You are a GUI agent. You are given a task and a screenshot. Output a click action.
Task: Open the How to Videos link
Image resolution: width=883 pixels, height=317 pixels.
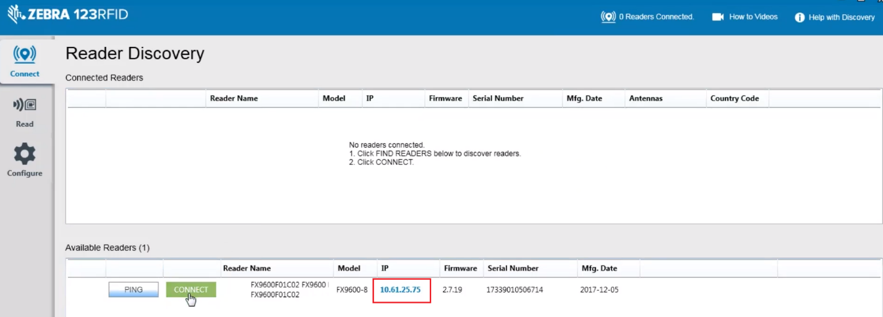(753, 17)
